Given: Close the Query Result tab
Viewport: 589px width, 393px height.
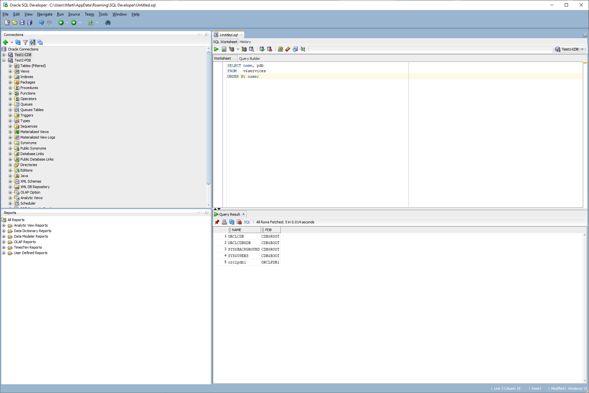Looking at the screenshot, I should tap(244, 214).
